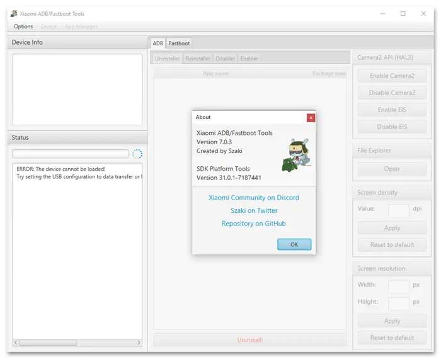Click OK in the About dialog

[294, 244]
